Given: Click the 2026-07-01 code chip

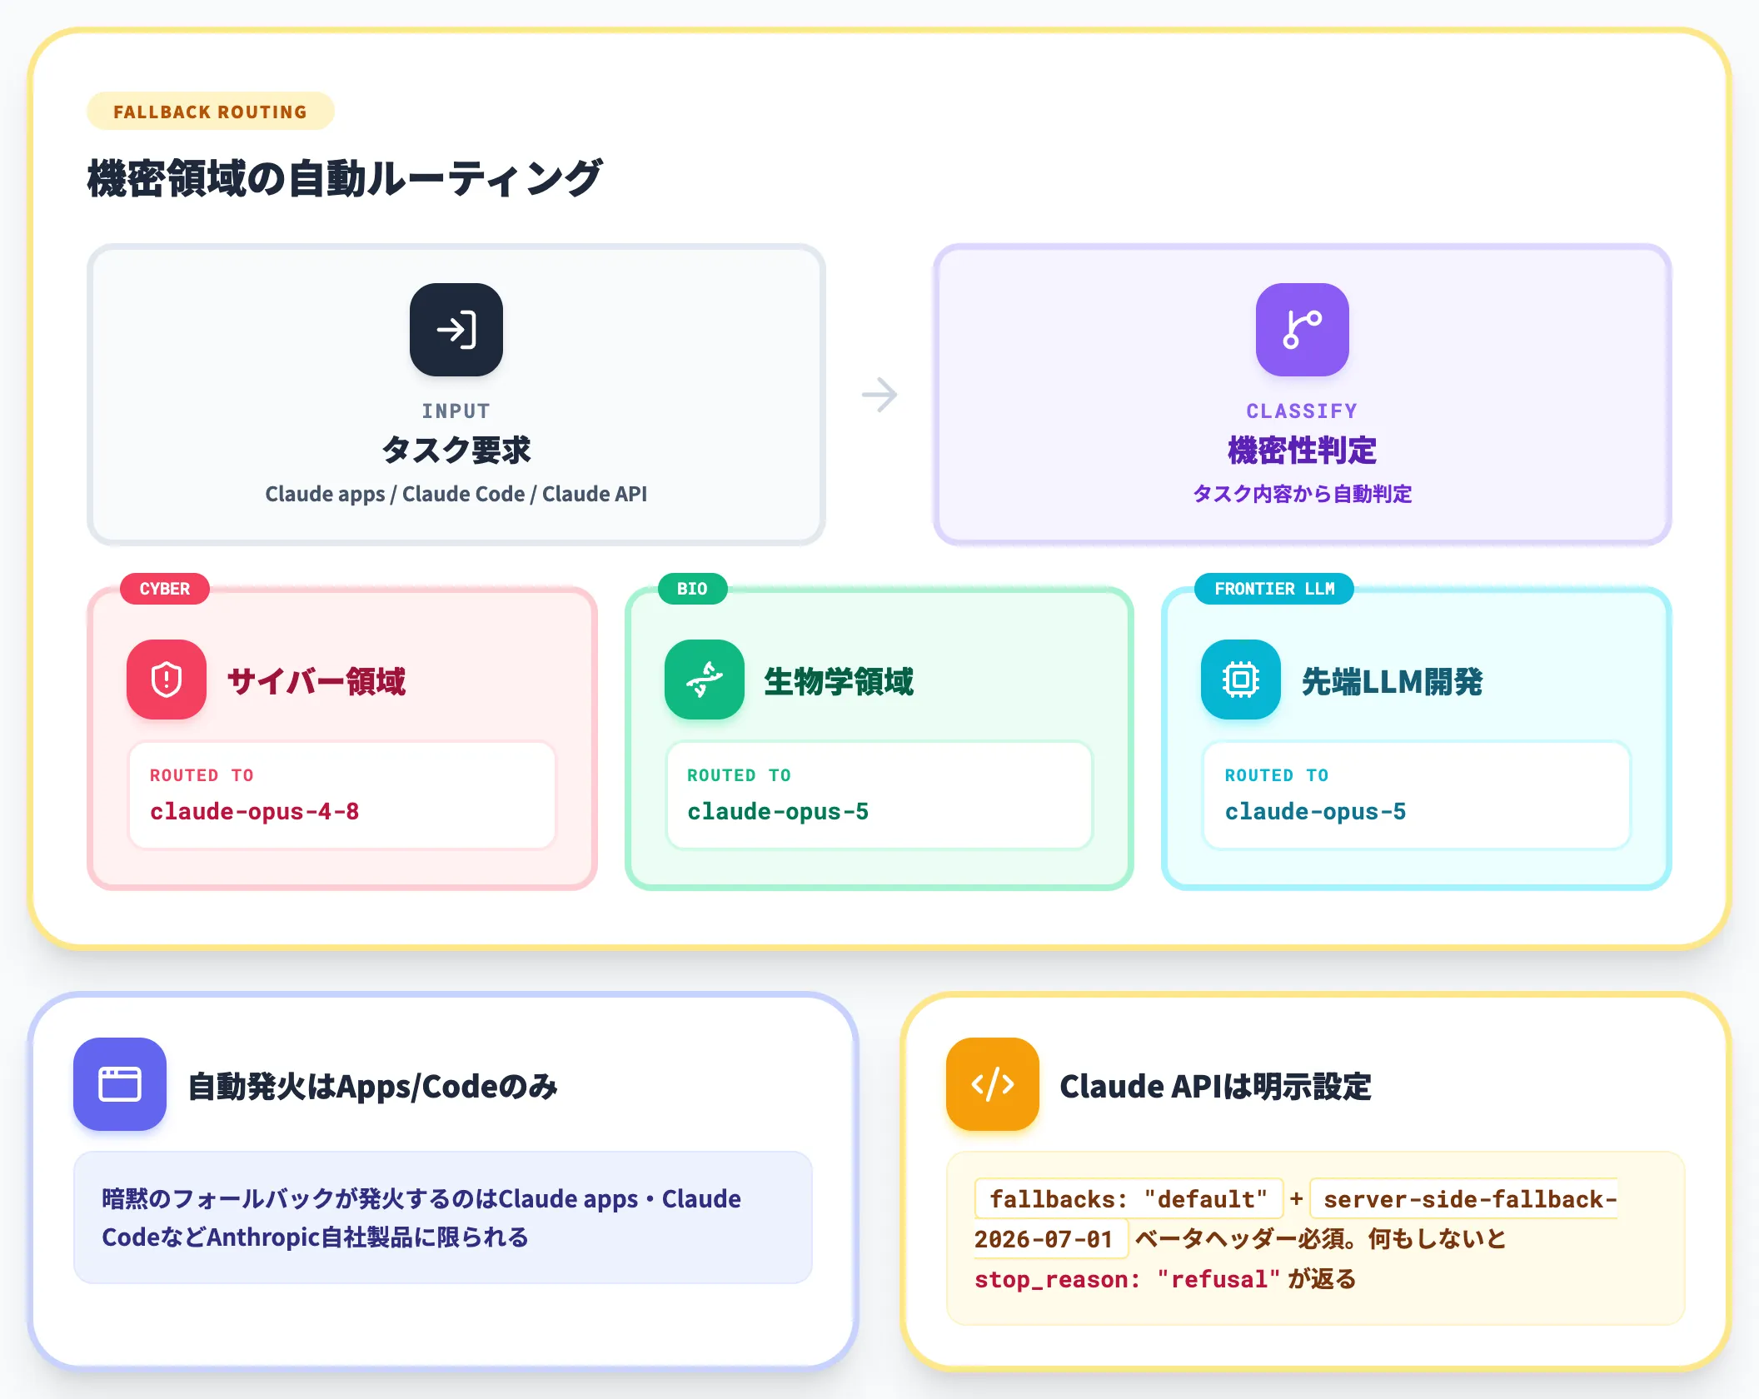Looking at the screenshot, I should pyautogui.click(x=1050, y=1239).
